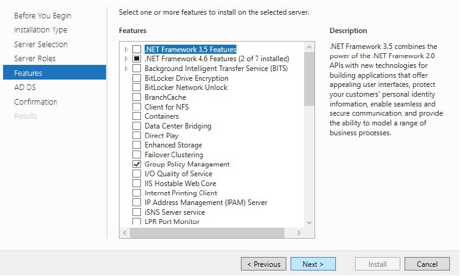
Task: Expand the .NET Framework 3.5 Features node
Action: (x=126, y=50)
